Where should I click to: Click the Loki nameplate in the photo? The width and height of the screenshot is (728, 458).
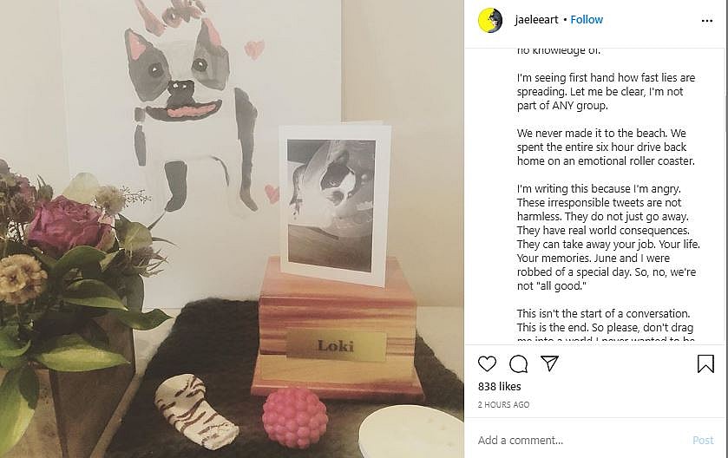(x=336, y=346)
